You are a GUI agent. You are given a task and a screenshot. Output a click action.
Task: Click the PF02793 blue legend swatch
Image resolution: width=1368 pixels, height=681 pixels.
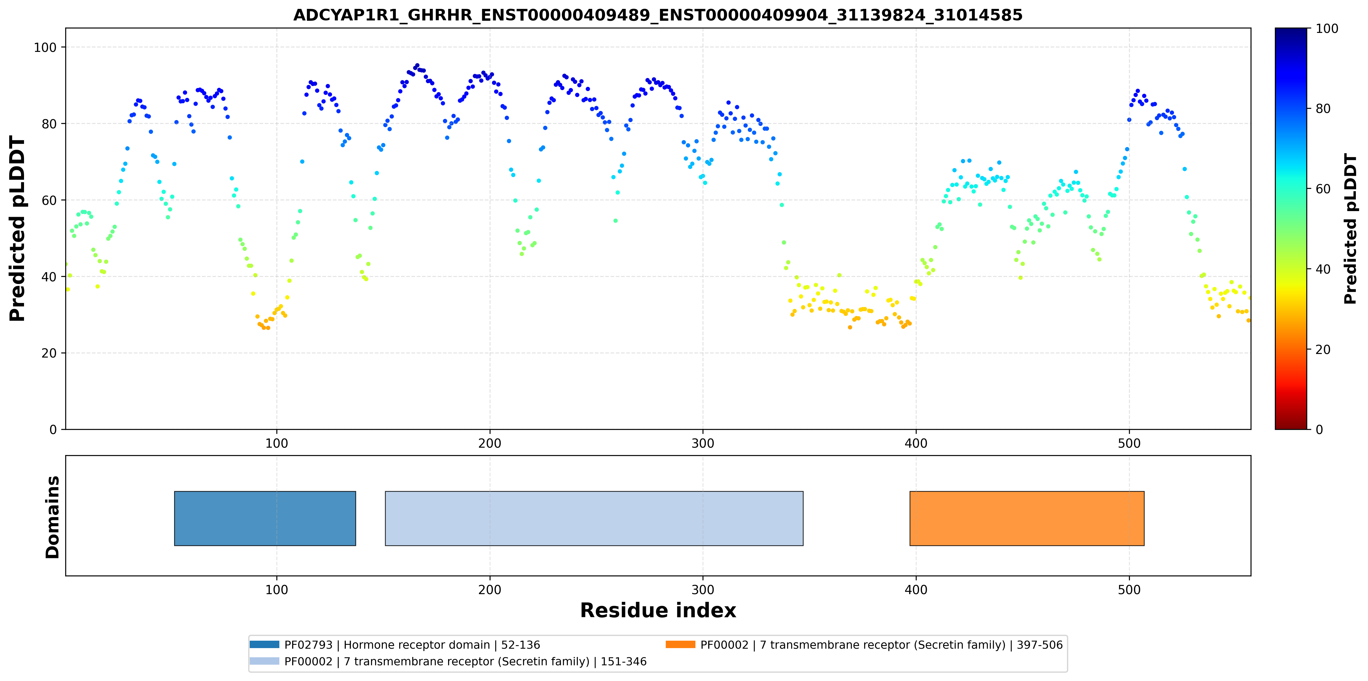(264, 644)
